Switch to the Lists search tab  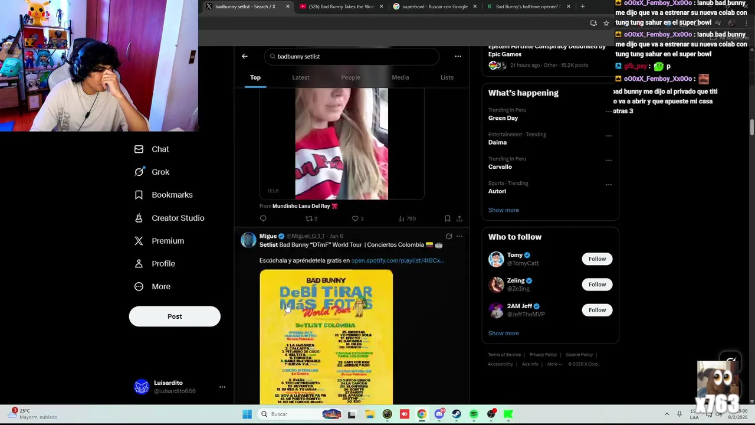[x=447, y=77]
